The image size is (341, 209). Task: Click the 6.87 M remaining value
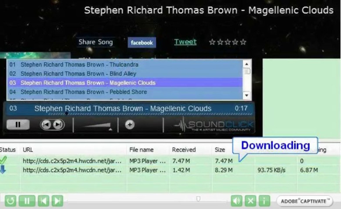tap(309, 170)
